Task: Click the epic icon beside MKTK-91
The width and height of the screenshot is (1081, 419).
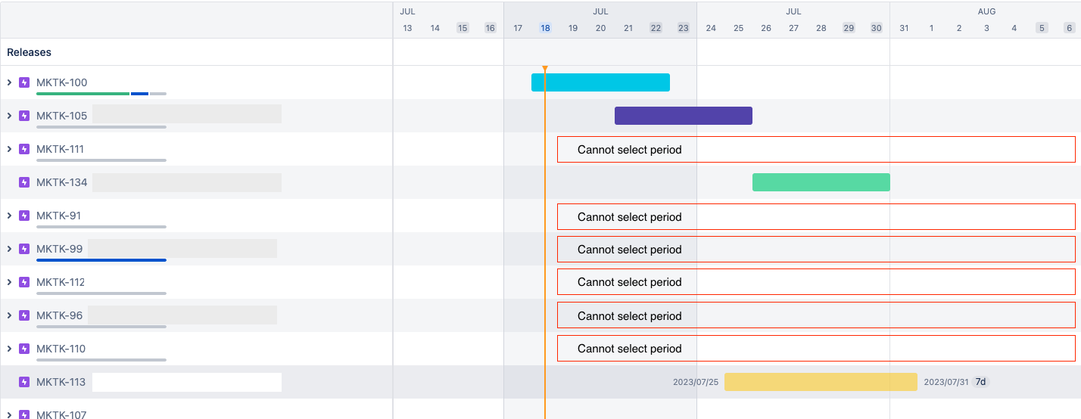Action: pos(24,216)
